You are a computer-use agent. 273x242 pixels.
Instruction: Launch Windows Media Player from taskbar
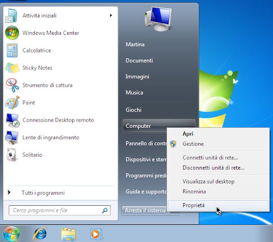click(96, 234)
